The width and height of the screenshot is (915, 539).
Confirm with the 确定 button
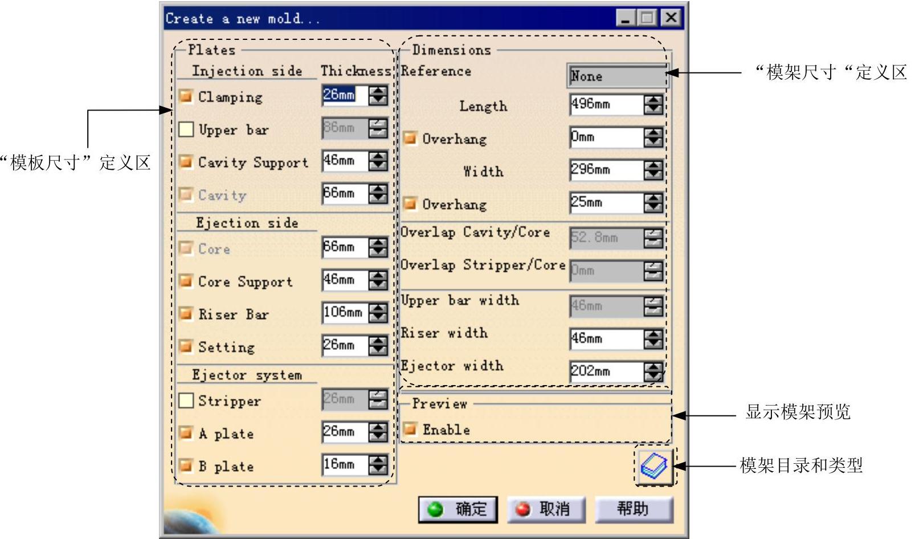pyautogui.click(x=458, y=509)
